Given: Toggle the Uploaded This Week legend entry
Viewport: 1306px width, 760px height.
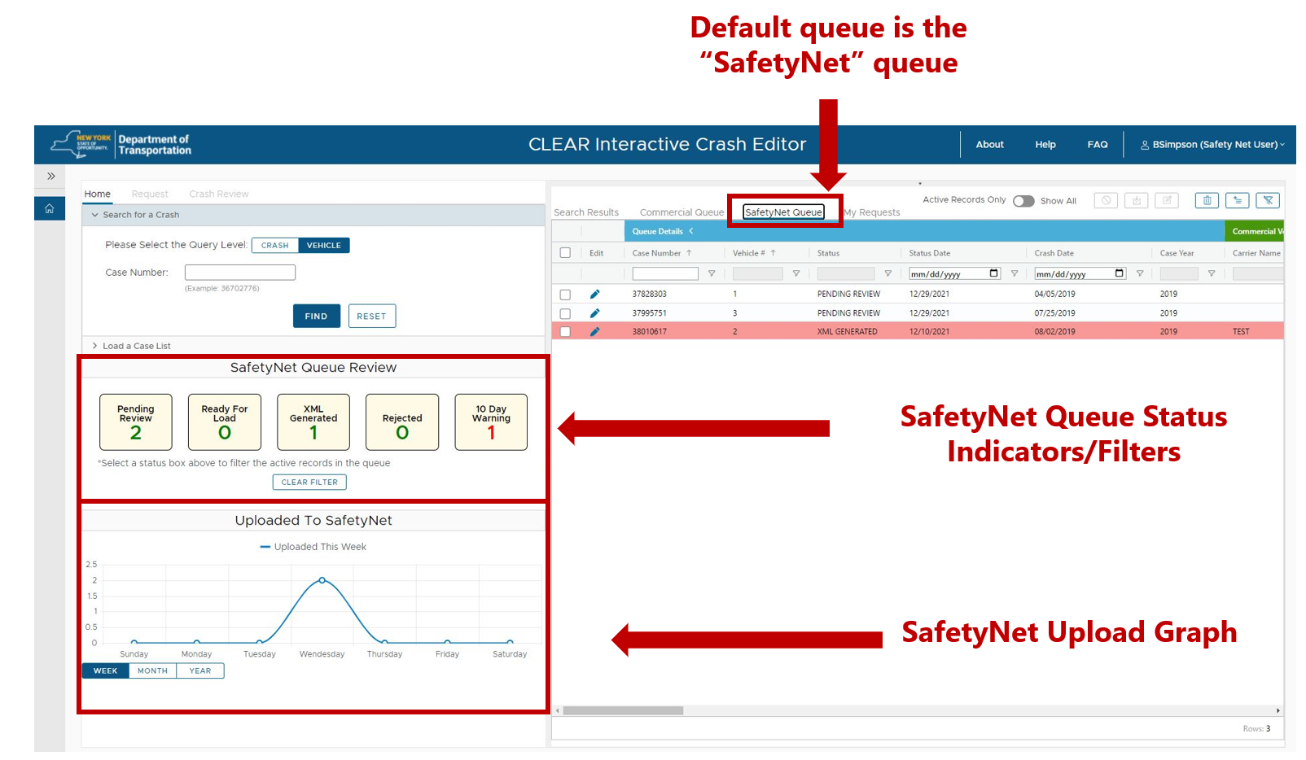Looking at the screenshot, I should (x=313, y=547).
